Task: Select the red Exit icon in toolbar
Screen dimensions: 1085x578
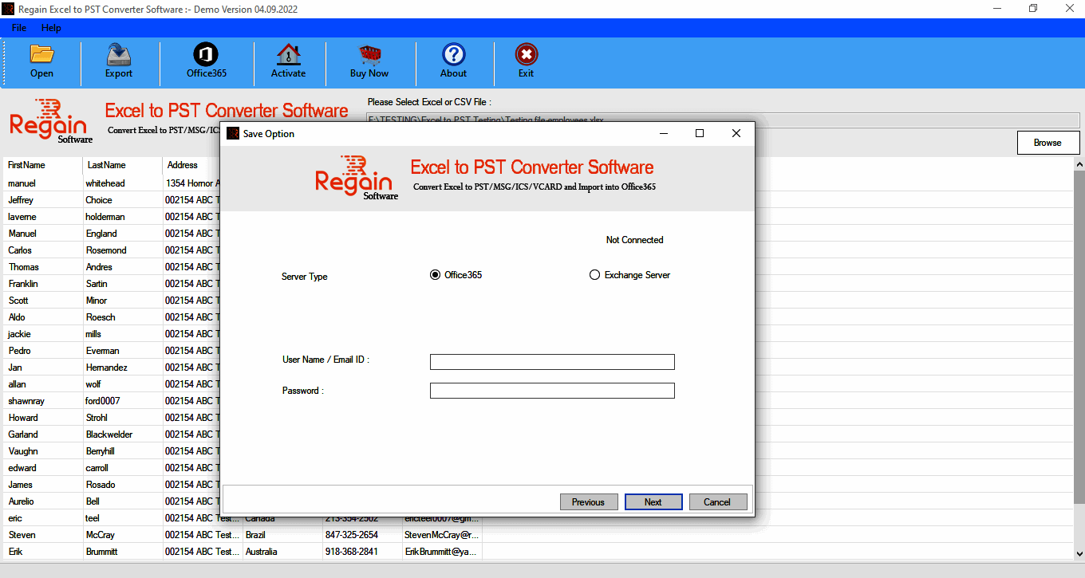Action: [526, 55]
